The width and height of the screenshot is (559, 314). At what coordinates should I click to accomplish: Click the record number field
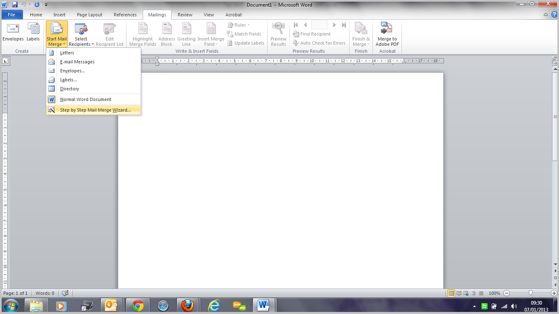320,25
